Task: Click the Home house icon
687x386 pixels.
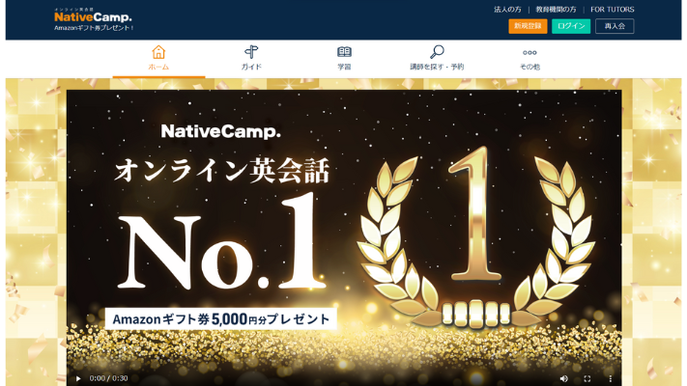Action: click(x=158, y=52)
